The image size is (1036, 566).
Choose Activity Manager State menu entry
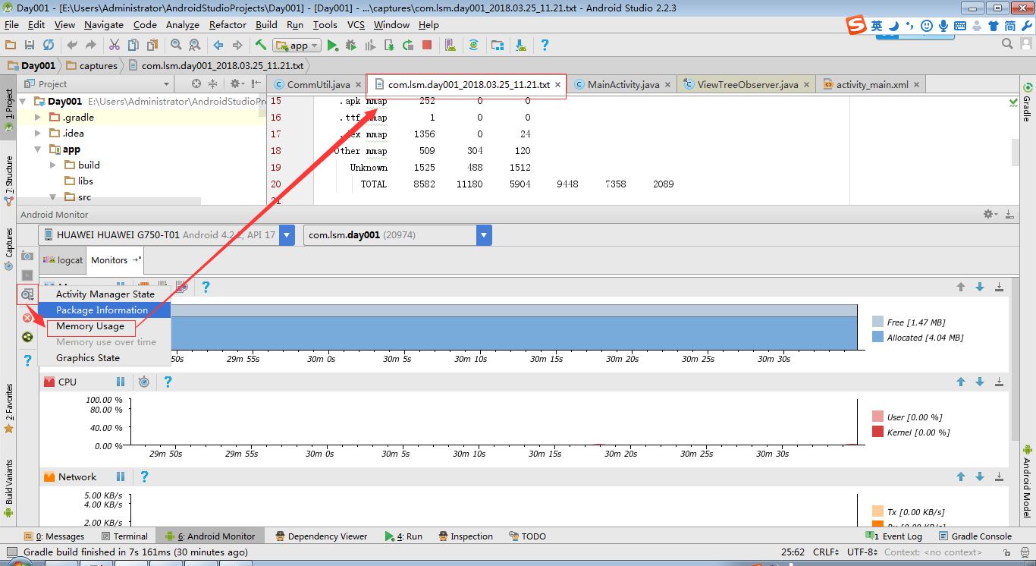(x=105, y=294)
